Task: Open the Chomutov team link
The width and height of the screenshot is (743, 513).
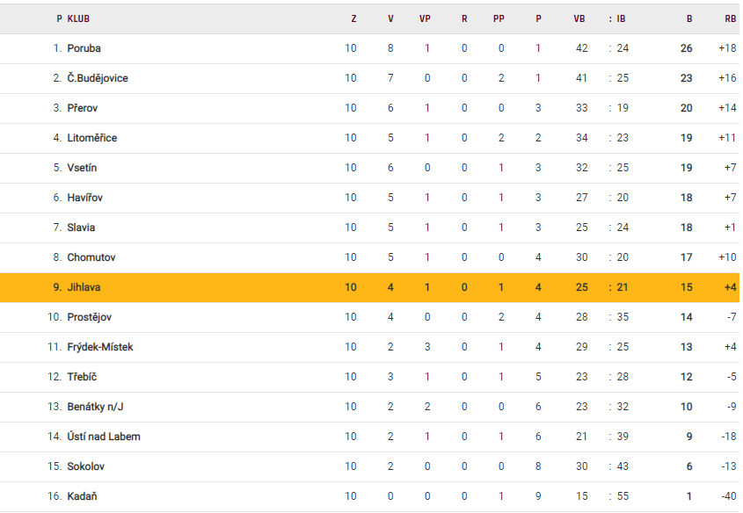Action: coord(91,257)
